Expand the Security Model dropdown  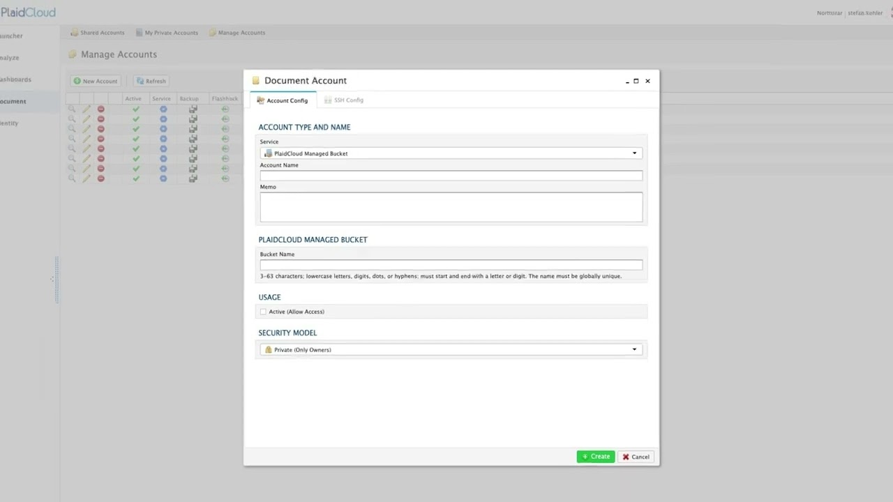tap(451, 349)
